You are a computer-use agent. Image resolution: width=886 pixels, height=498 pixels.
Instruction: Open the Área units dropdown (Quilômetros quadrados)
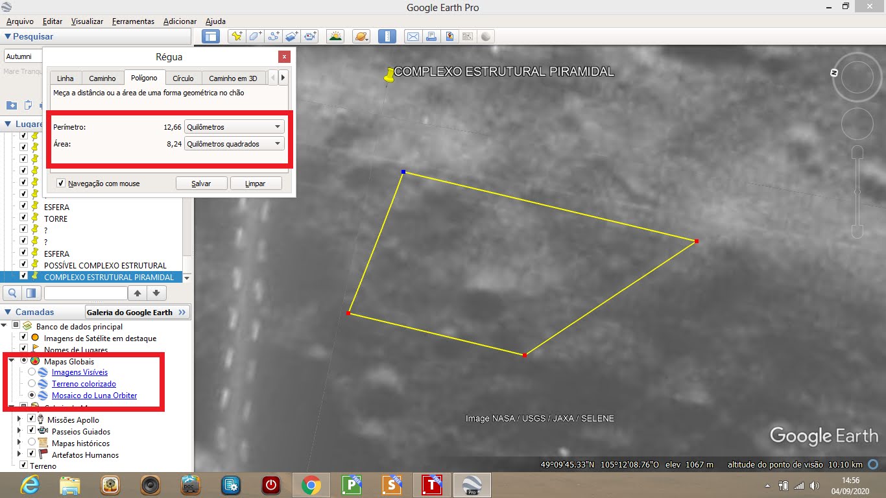coord(234,144)
